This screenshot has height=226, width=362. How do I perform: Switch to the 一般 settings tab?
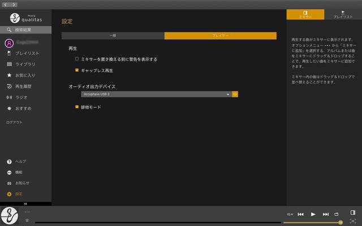(113, 36)
